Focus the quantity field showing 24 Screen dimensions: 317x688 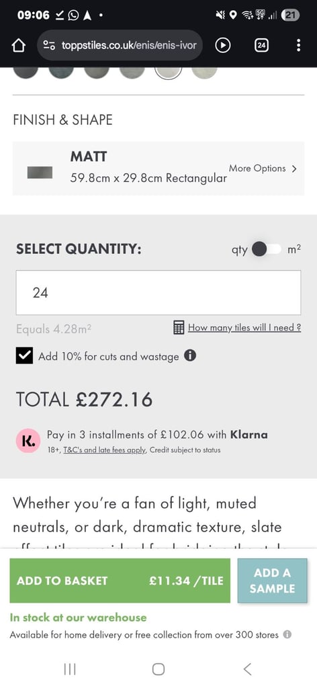point(158,293)
